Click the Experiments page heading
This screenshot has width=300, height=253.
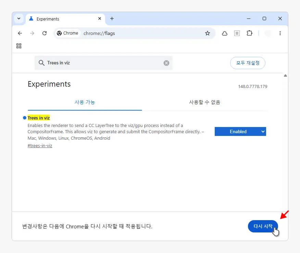click(49, 84)
